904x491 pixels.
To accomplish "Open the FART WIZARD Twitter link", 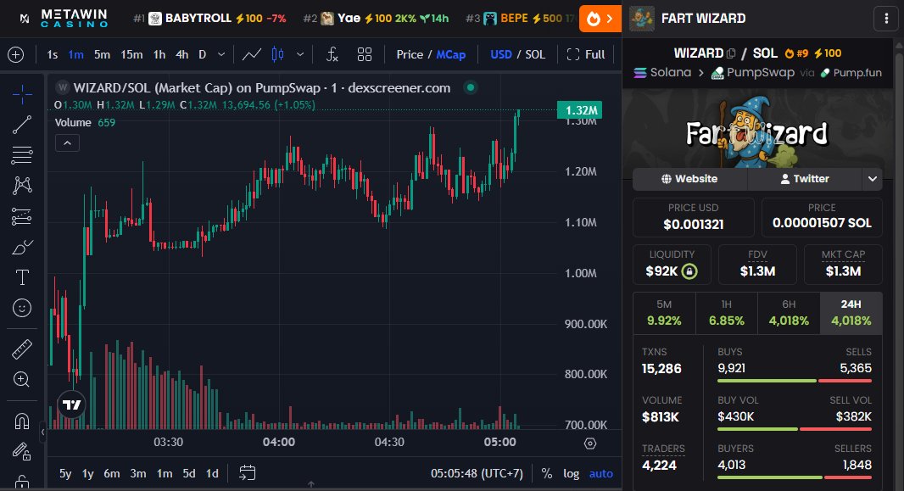I will coord(805,179).
